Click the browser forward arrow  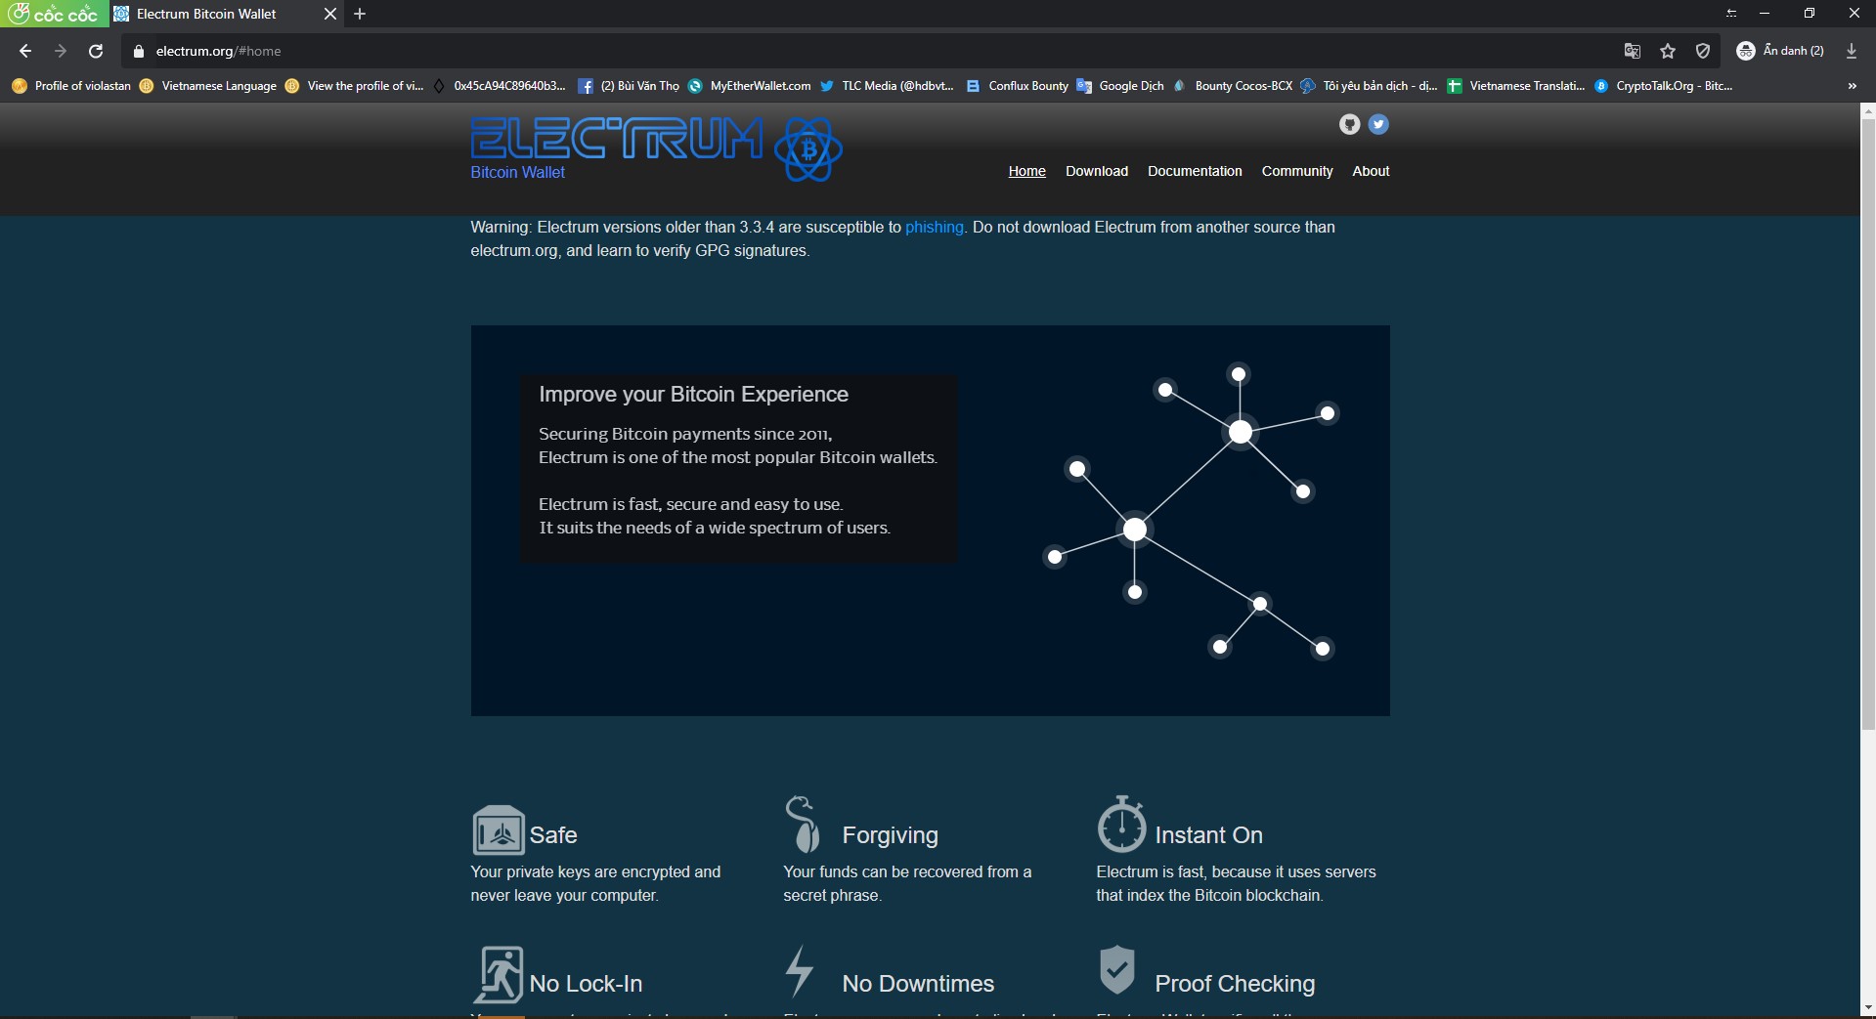[61, 51]
